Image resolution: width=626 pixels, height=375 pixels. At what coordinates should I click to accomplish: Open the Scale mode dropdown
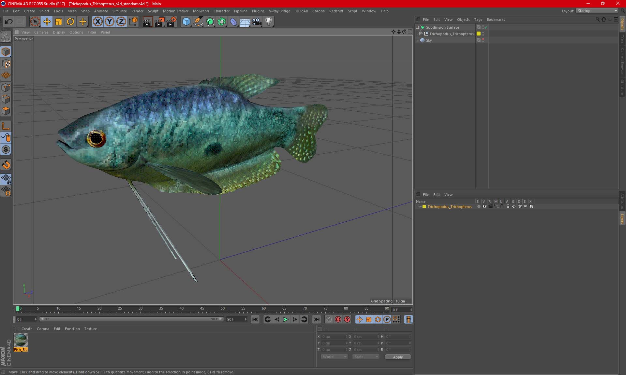click(366, 357)
